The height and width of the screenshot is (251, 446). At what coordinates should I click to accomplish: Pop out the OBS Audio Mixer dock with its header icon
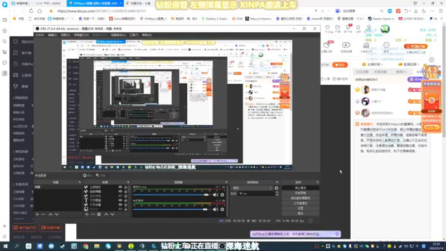226,182
